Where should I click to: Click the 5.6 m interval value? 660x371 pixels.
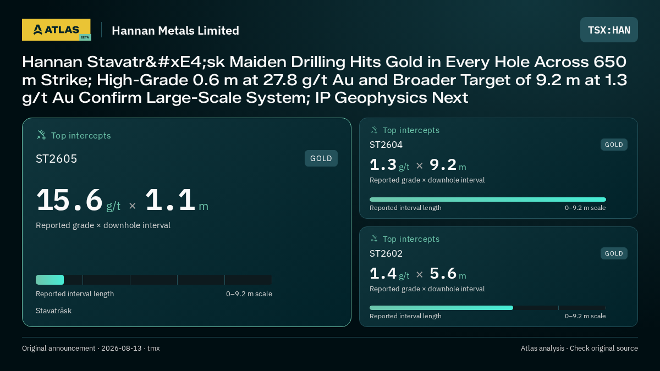(448, 274)
